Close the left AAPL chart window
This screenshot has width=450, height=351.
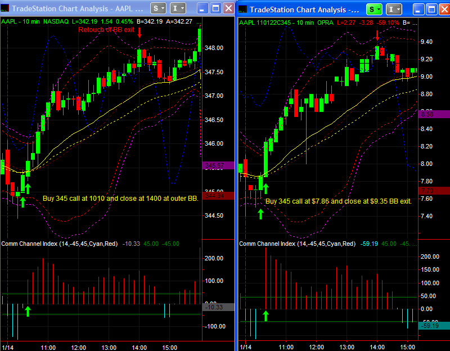tap(228, 8)
